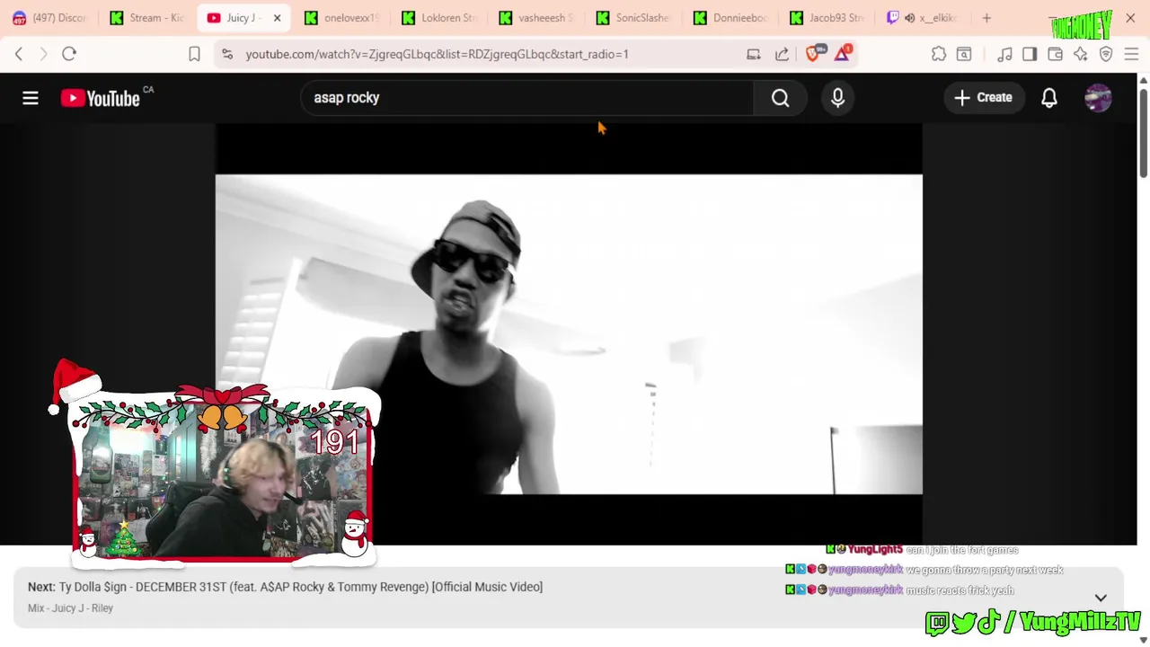
Task: Switch to the onelovexx tab
Action: point(341,18)
